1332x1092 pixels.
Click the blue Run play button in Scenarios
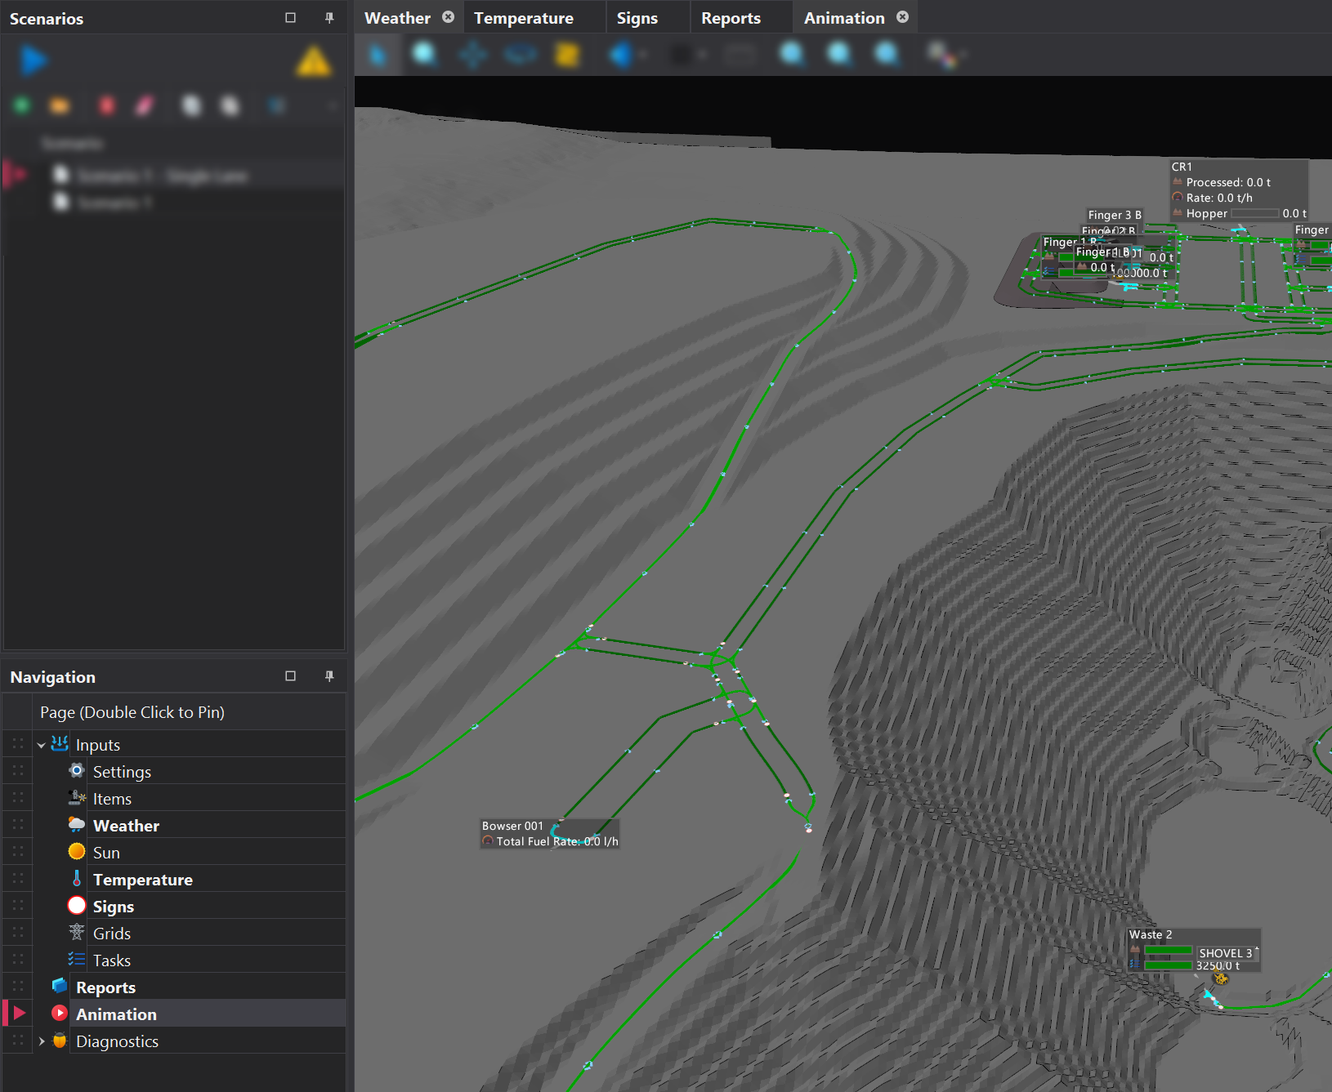[x=34, y=60]
